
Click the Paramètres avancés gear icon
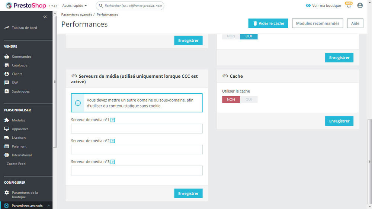click(x=6, y=206)
